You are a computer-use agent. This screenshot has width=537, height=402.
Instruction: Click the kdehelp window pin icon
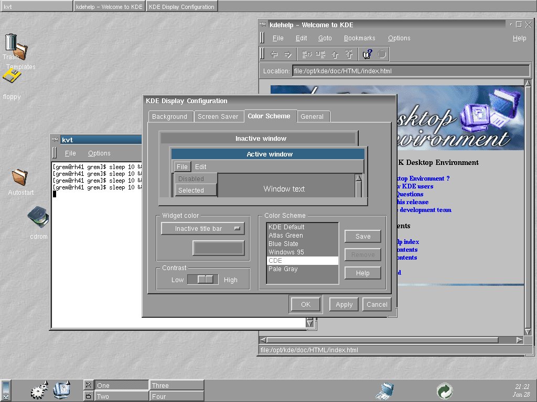[263, 25]
